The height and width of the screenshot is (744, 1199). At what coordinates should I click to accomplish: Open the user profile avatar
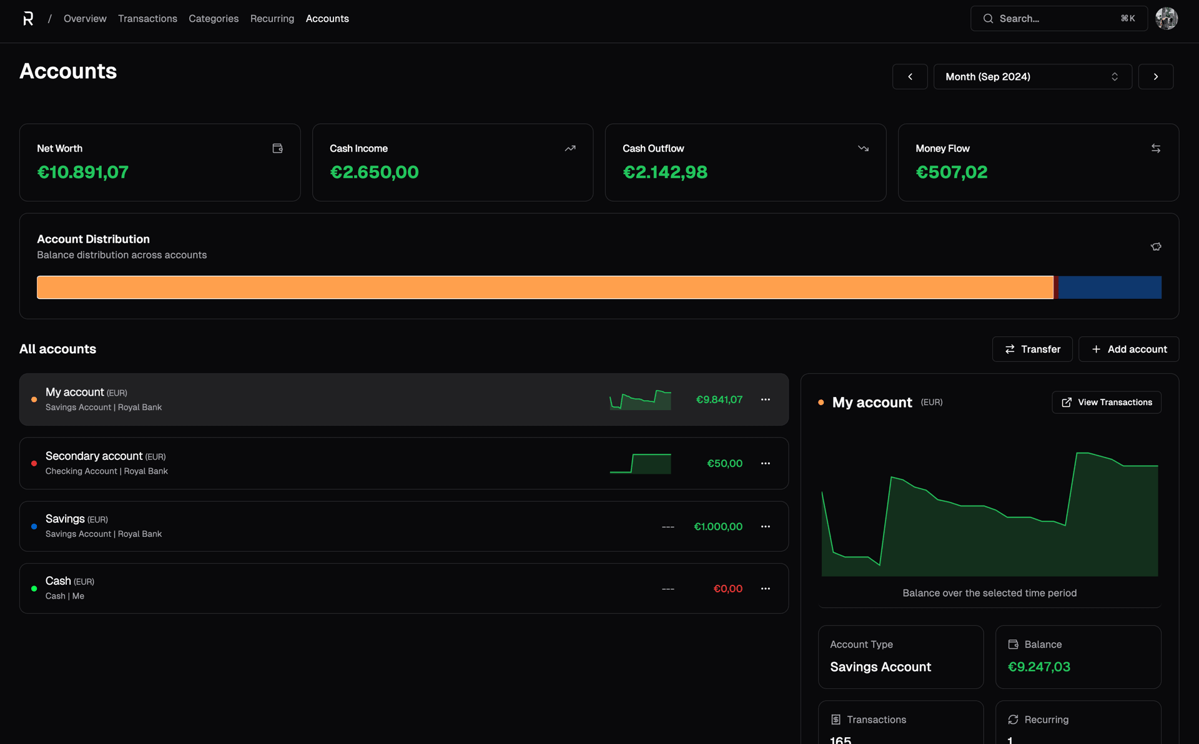click(1167, 19)
